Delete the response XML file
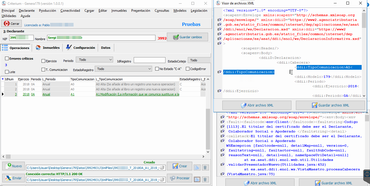Screen dimensions: 370x186 [205, 180]
